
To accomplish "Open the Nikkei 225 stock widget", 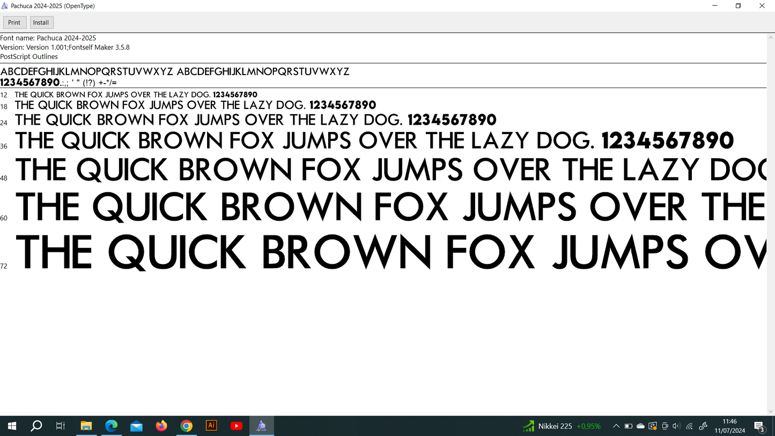I will [x=562, y=426].
